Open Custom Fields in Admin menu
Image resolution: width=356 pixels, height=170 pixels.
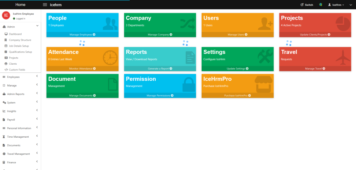[17, 70]
